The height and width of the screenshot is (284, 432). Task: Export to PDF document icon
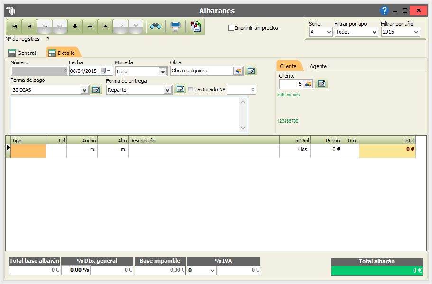pyautogui.click(x=195, y=27)
